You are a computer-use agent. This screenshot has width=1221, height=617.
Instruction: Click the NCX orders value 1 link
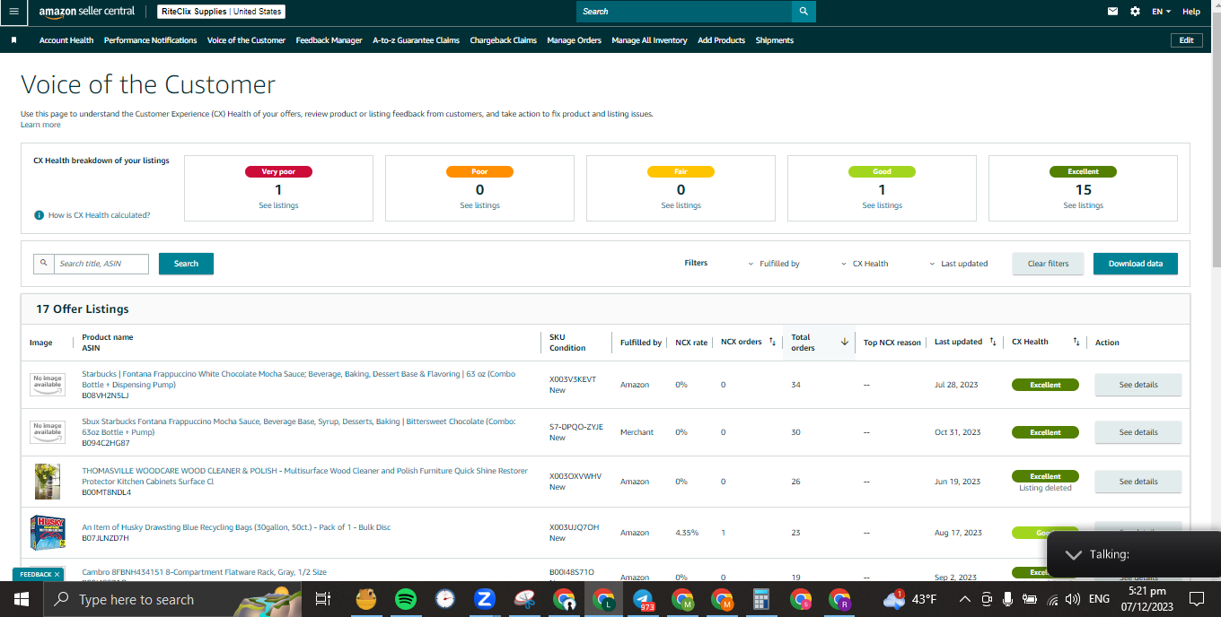[x=724, y=533]
